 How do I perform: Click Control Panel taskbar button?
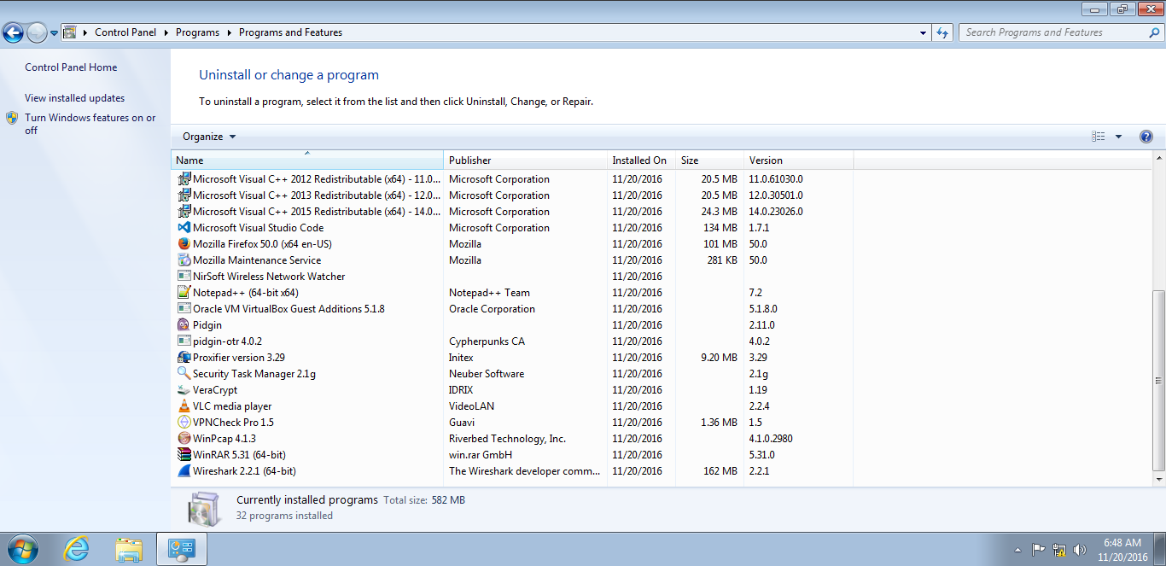click(x=182, y=549)
